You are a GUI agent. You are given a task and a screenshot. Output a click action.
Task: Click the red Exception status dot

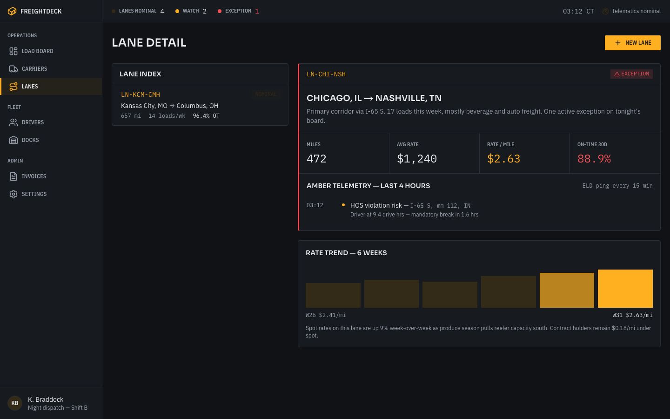click(x=220, y=11)
